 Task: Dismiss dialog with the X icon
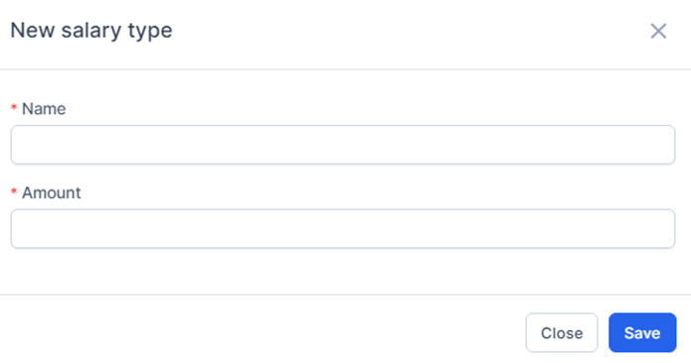pyautogui.click(x=658, y=31)
